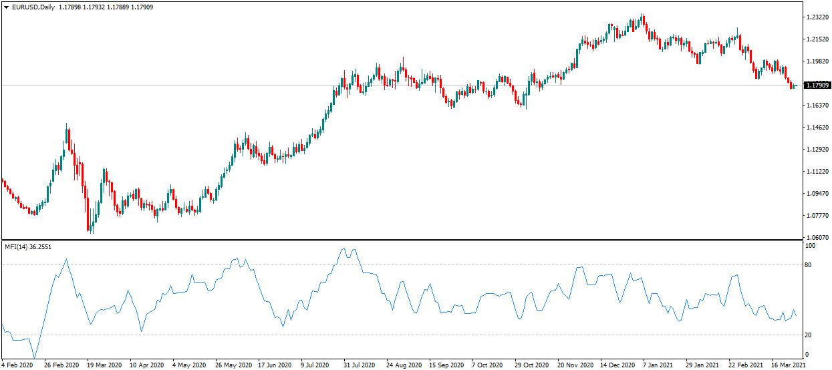The width and height of the screenshot is (832, 370).
Task: Click the OHLC value 1.17898 in header
Action: 70,7
